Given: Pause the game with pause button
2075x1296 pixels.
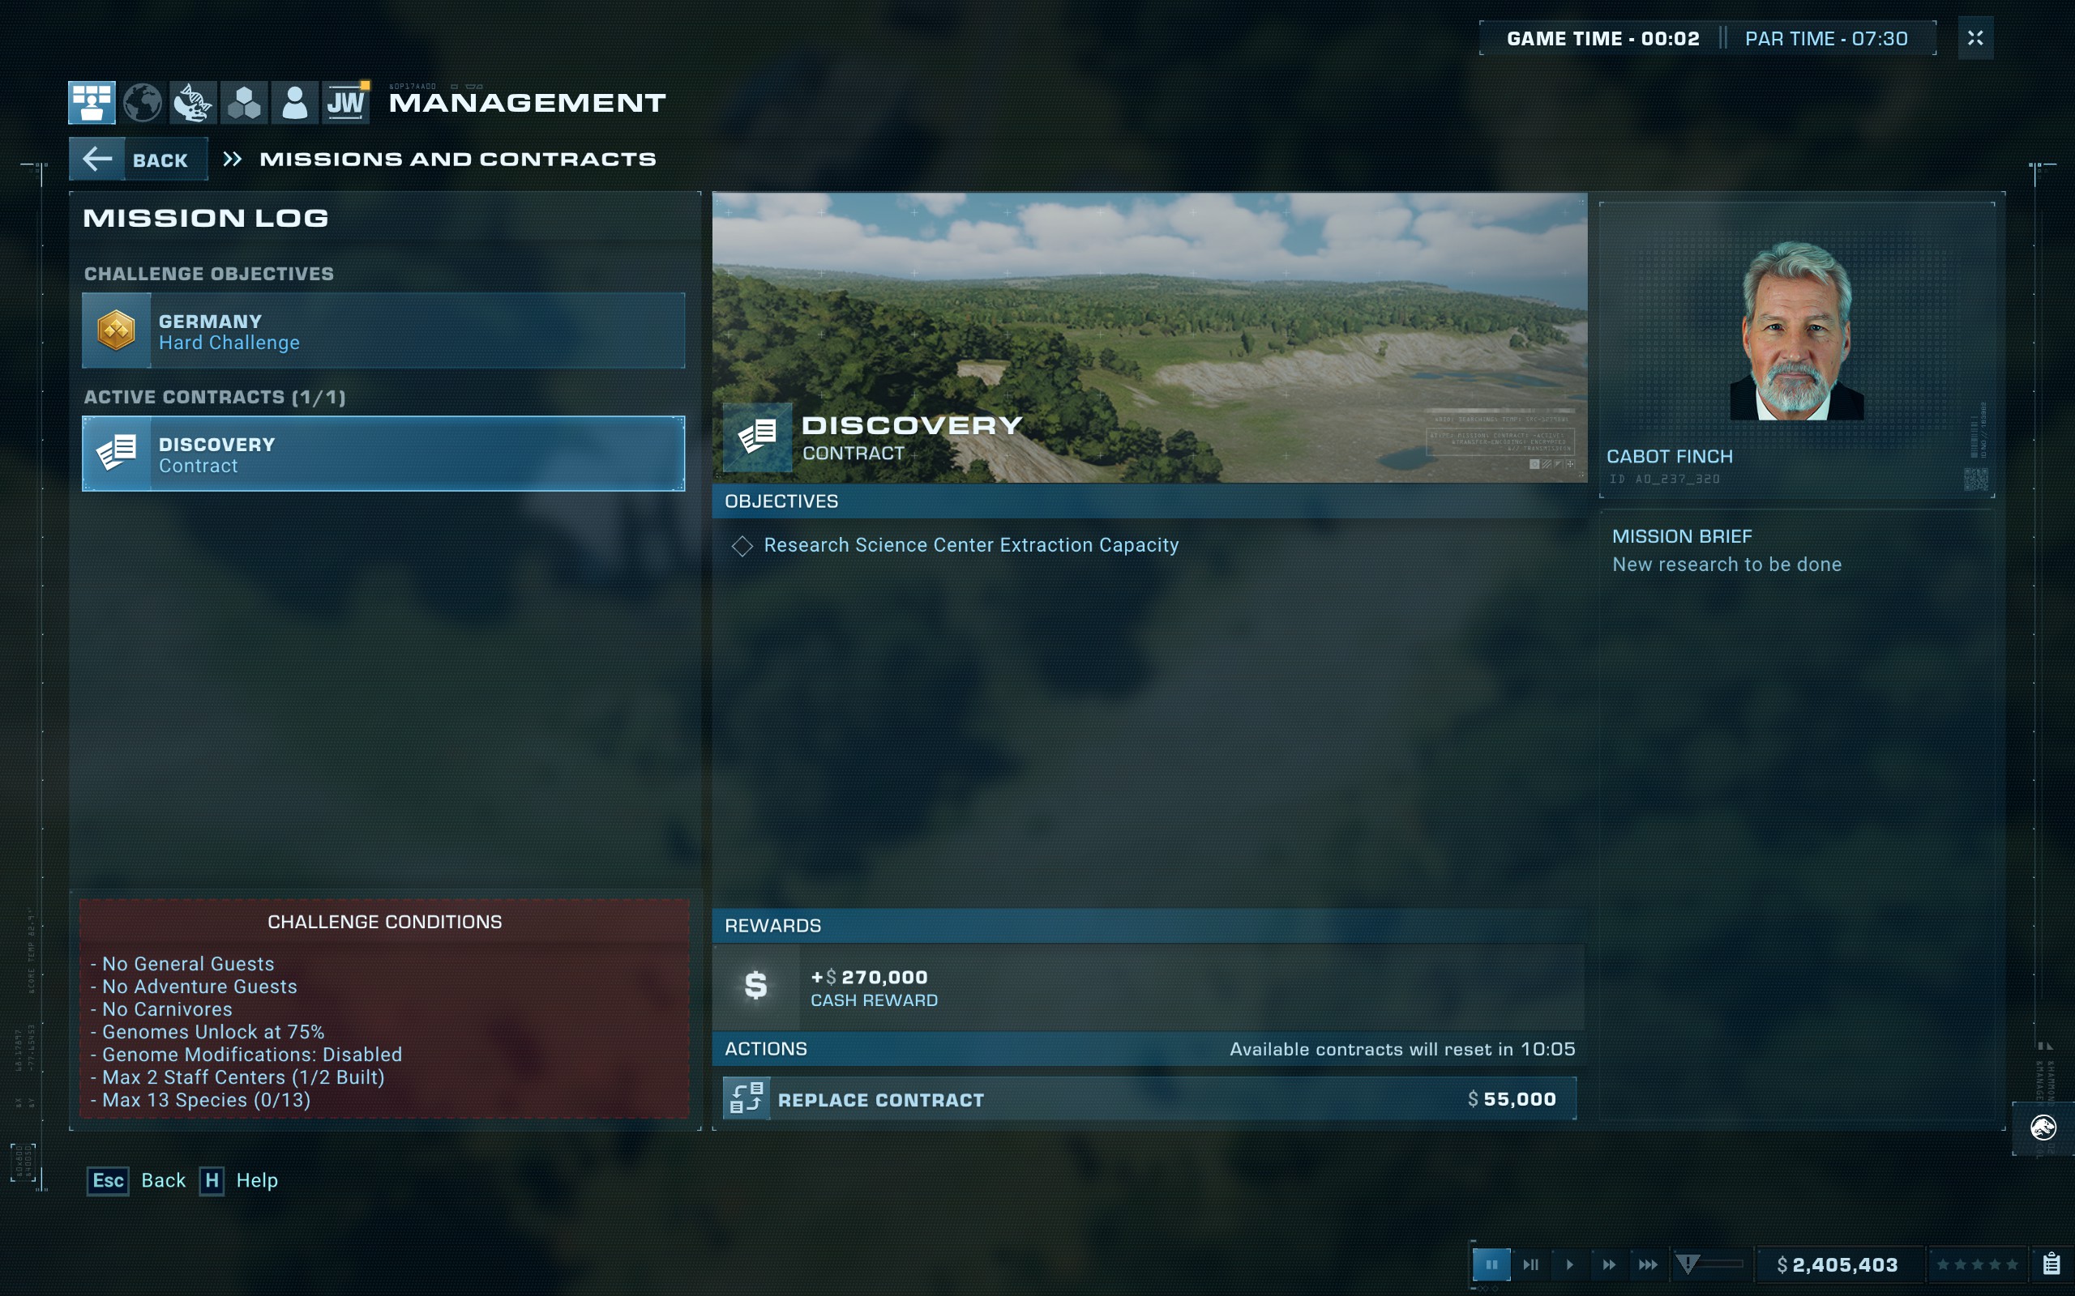Looking at the screenshot, I should point(1491,1264).
